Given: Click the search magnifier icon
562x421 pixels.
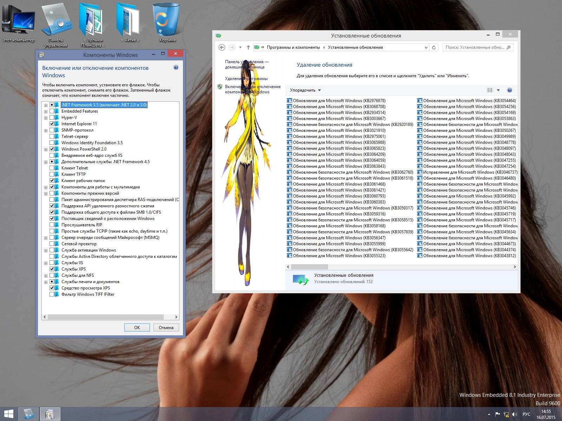Looking at the screenshot, I should click(x=508, y=47).
